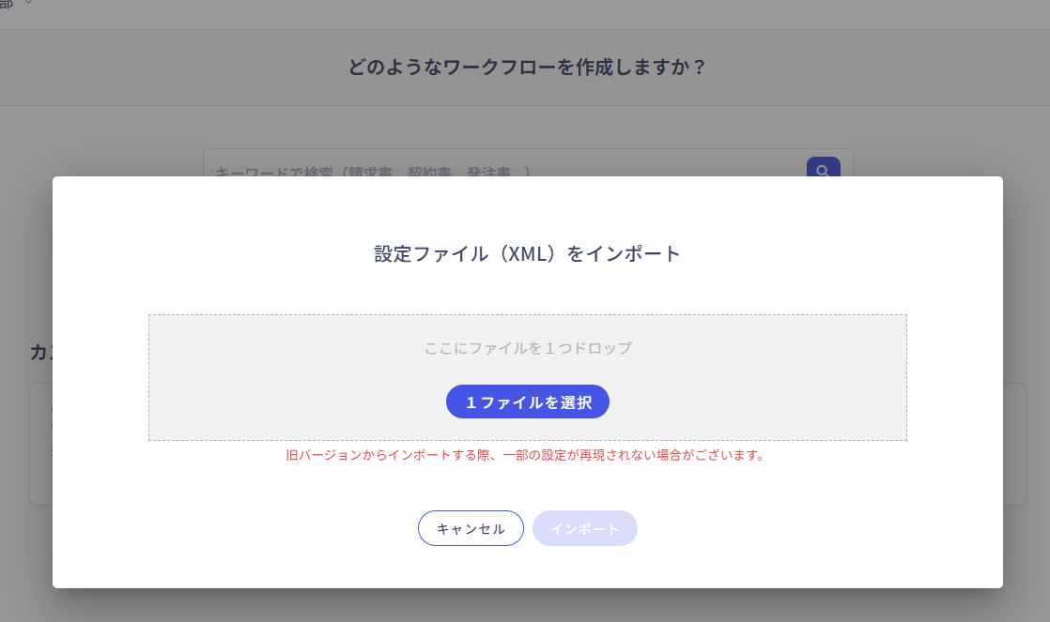This screenshot has height=622, width=1050.
Task: Click the category card edge right of dialog
Action: click(1014, 444)
